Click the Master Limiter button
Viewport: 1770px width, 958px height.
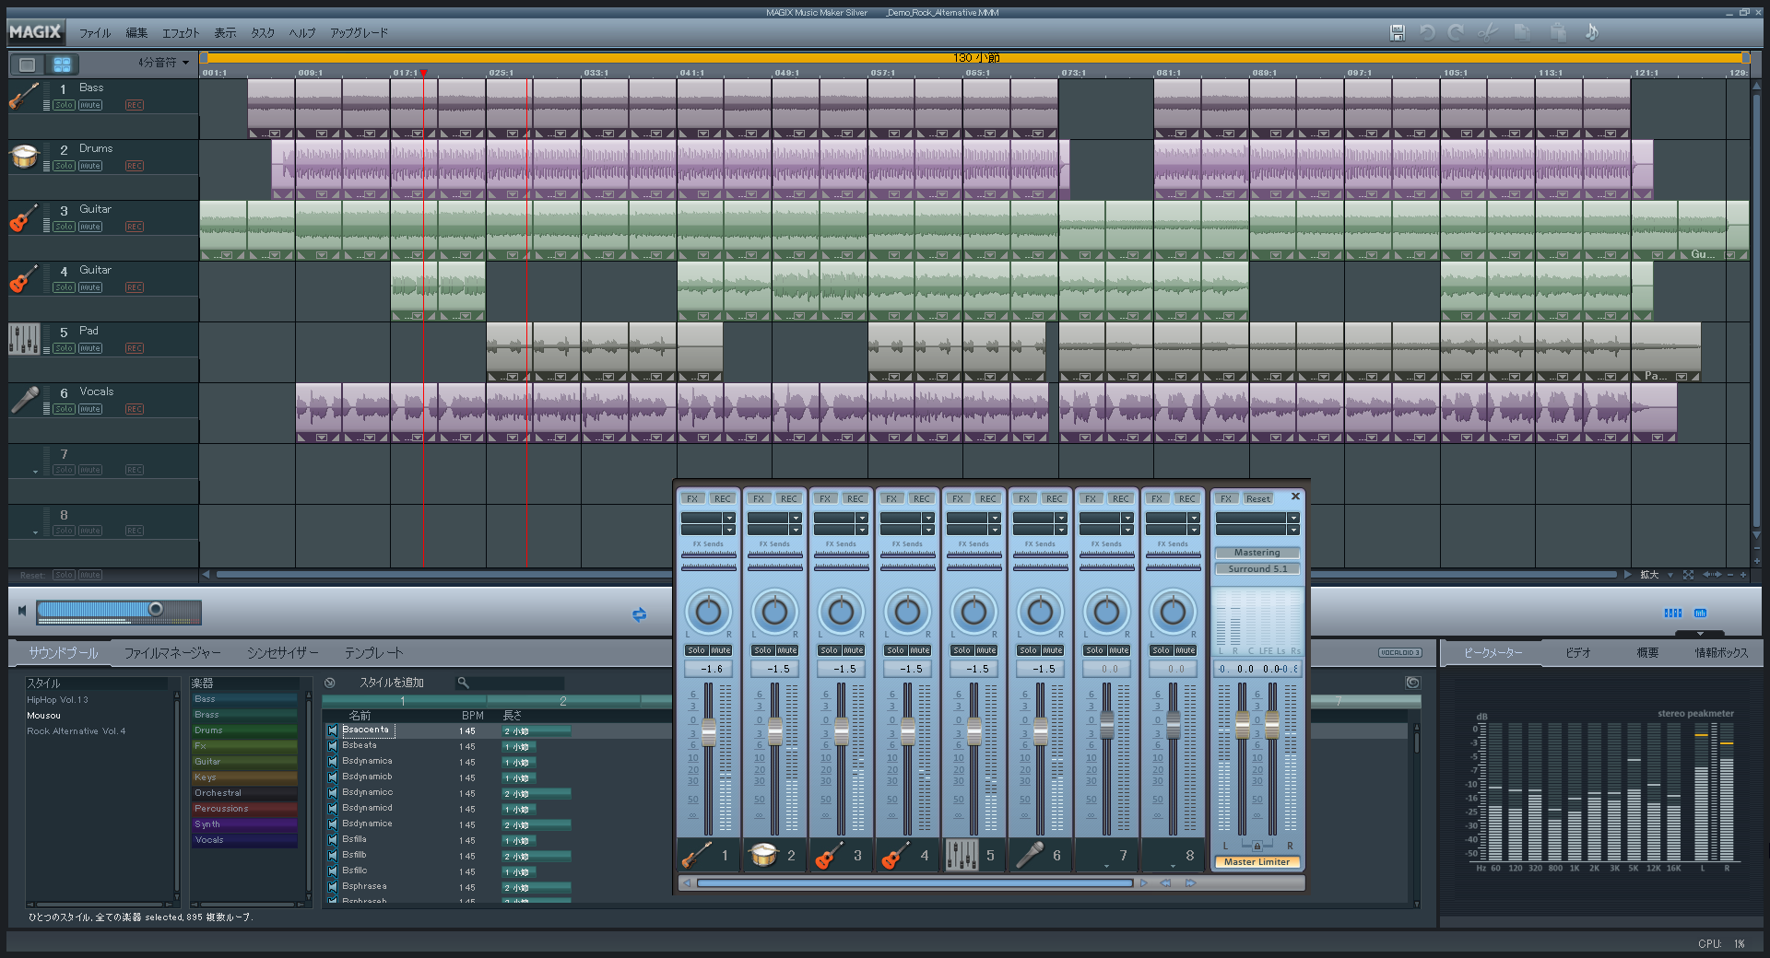pyautogui.click(x=1257, y=862)
